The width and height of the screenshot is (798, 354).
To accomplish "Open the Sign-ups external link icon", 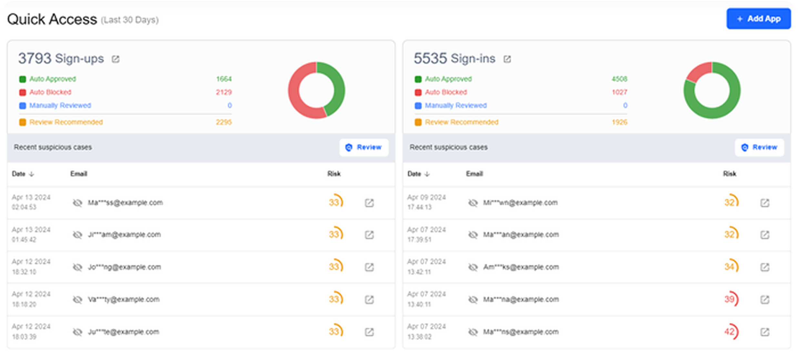I will [116, 59].
